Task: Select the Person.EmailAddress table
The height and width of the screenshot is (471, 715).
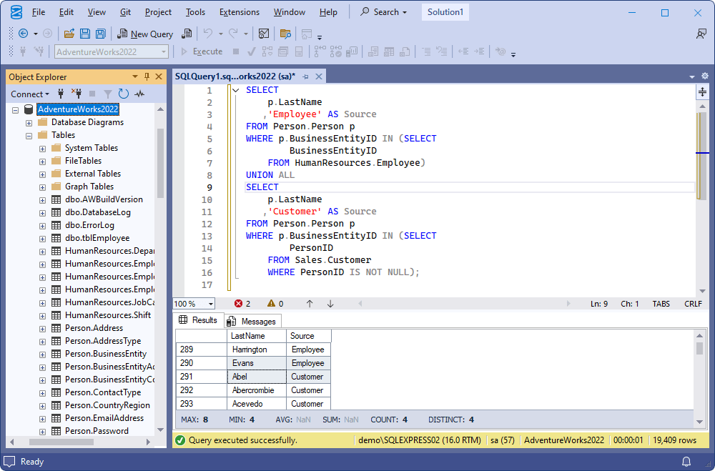Action: (104, 418)
